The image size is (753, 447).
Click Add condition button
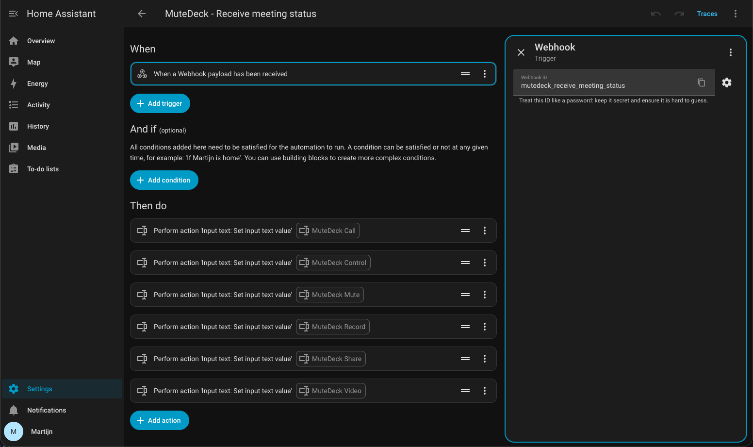(164, 180)
